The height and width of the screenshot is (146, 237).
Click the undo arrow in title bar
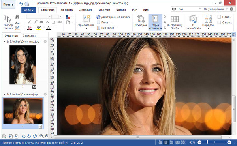point(21,4)
